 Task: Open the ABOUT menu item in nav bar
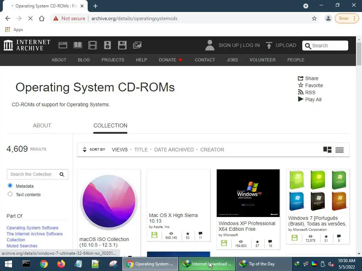coord(59,60)
